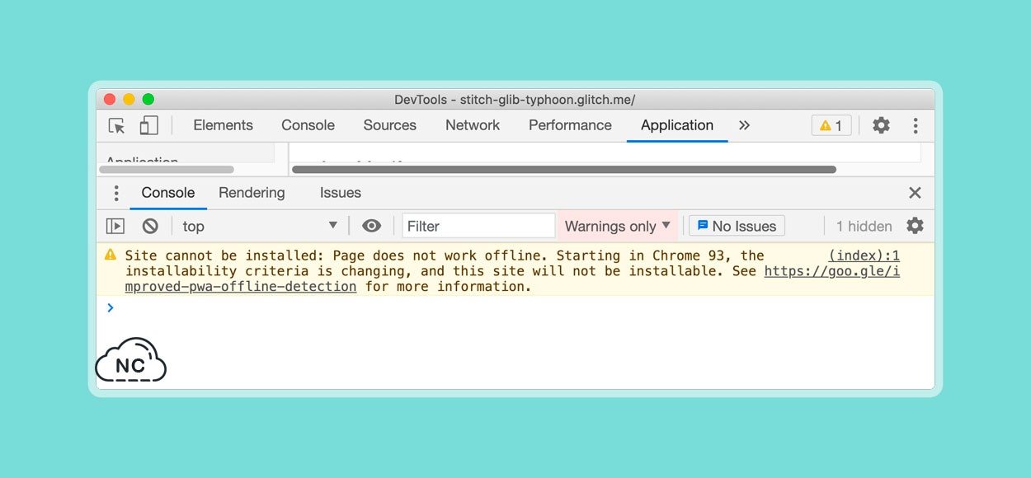
Task: Click the yellow warning triangle in the message
Action: (111, 255)
